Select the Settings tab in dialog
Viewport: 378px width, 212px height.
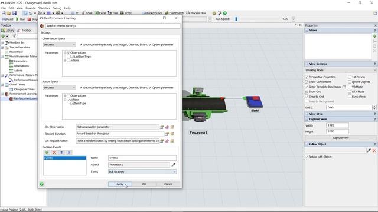coord(45,33)
